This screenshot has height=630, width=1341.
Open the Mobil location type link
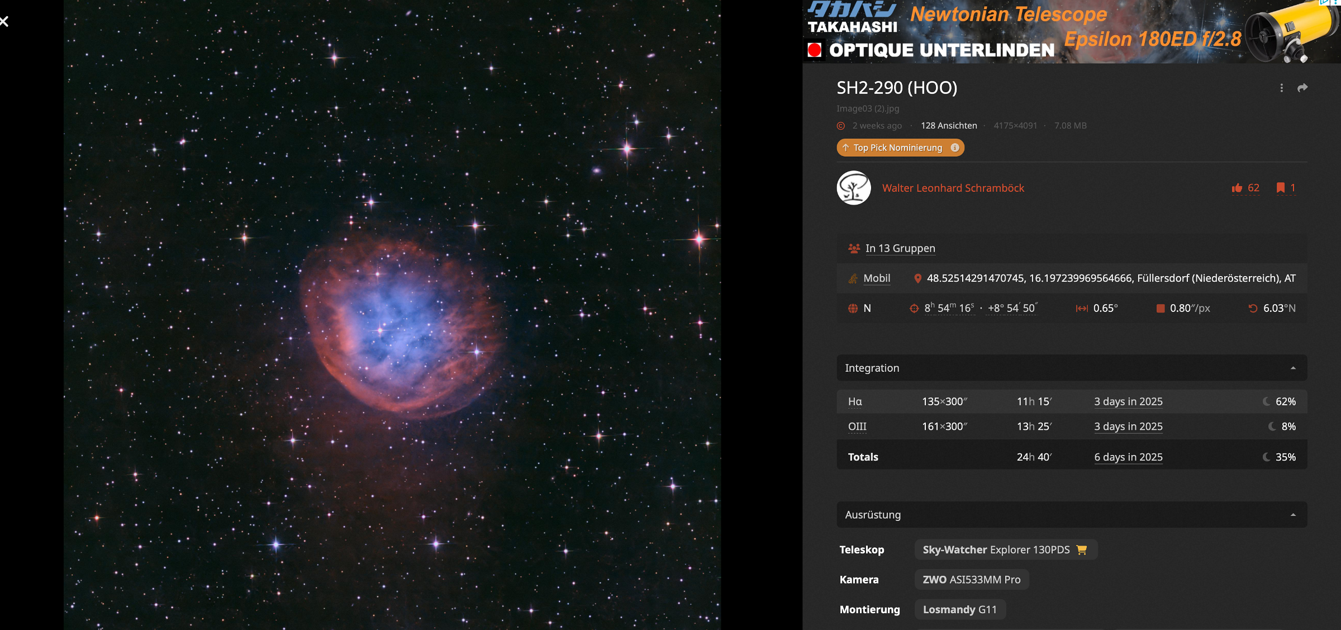tap(876, 278)
